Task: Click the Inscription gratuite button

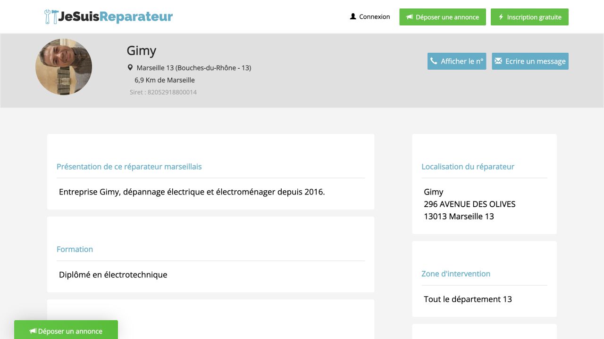Action: (x=529, y=17)
